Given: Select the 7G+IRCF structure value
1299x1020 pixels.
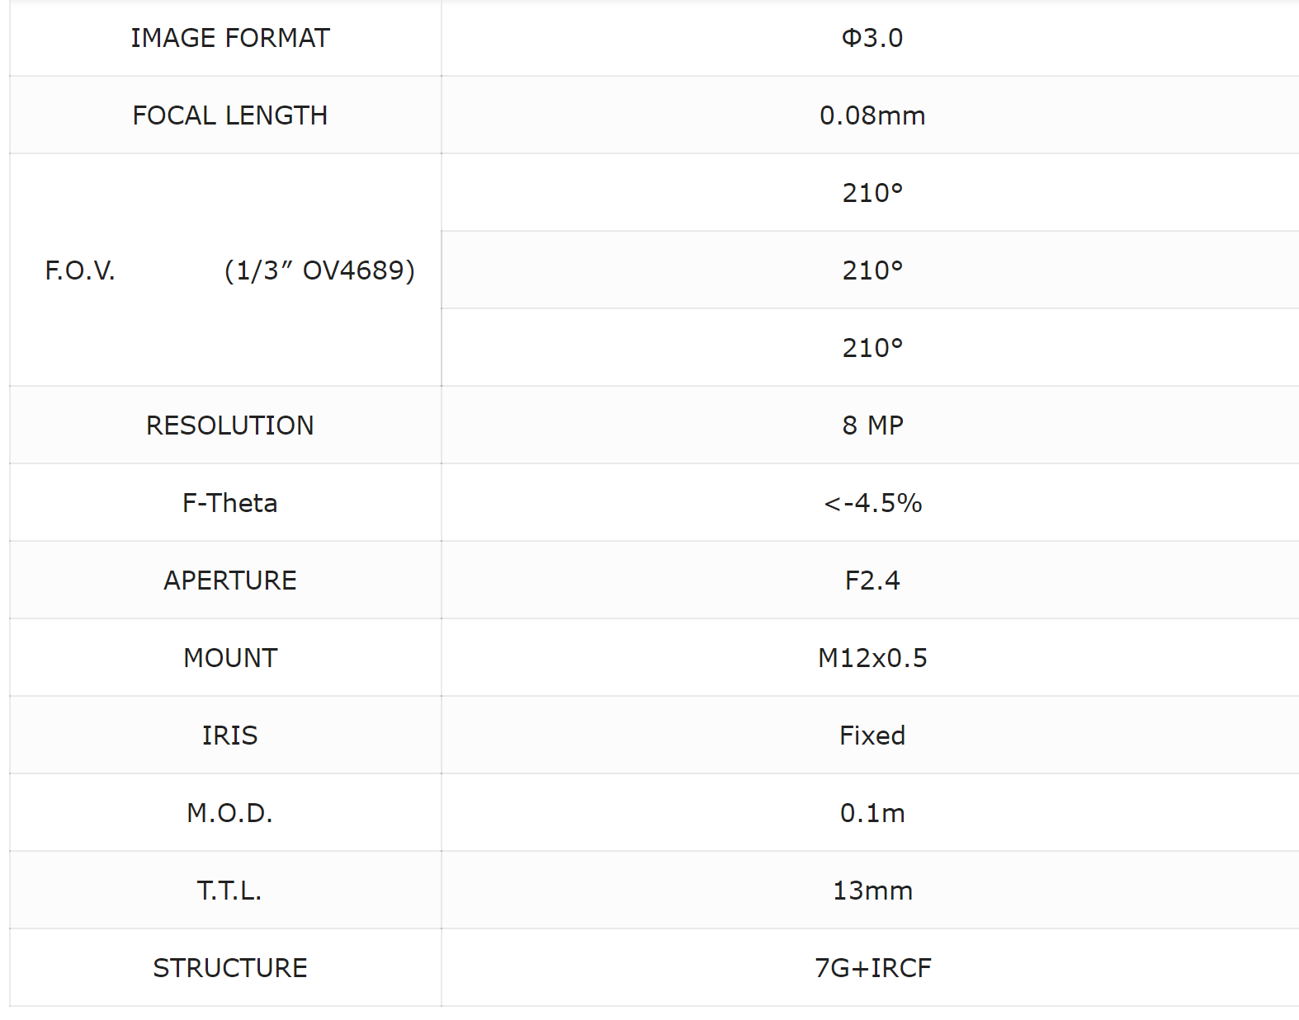Looking at the screenshot, I should click(872, 968).
